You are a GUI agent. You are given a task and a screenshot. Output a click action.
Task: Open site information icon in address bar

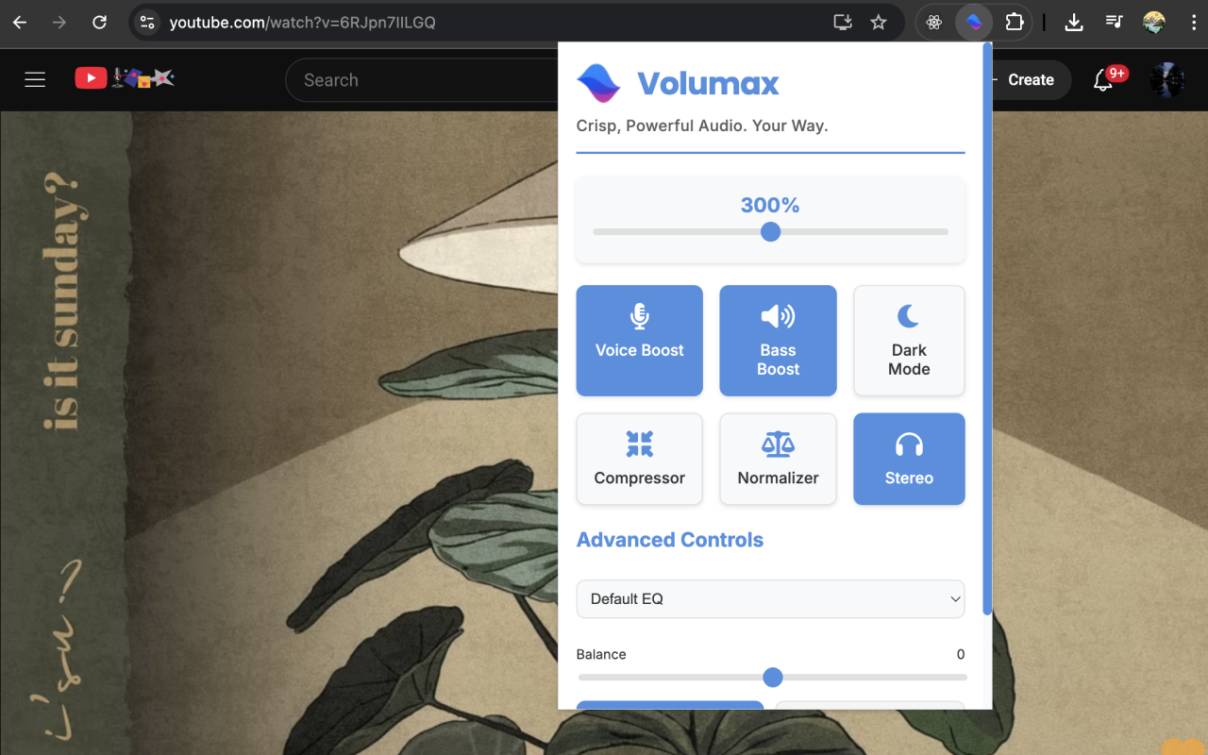145,22
